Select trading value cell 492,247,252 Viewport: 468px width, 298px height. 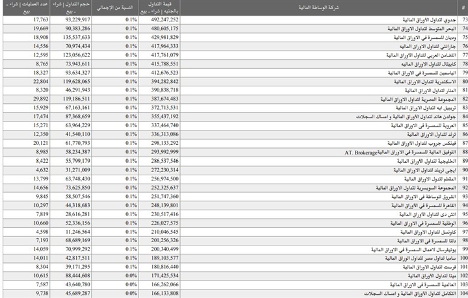164,19
